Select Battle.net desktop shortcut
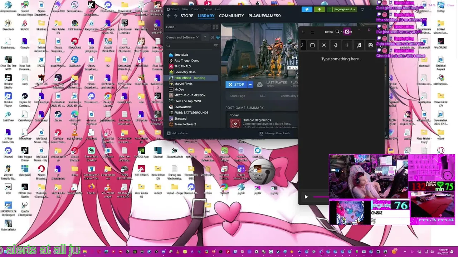This screenshot has height=257, width=458. pyautogui.click(x=75, y=61)
